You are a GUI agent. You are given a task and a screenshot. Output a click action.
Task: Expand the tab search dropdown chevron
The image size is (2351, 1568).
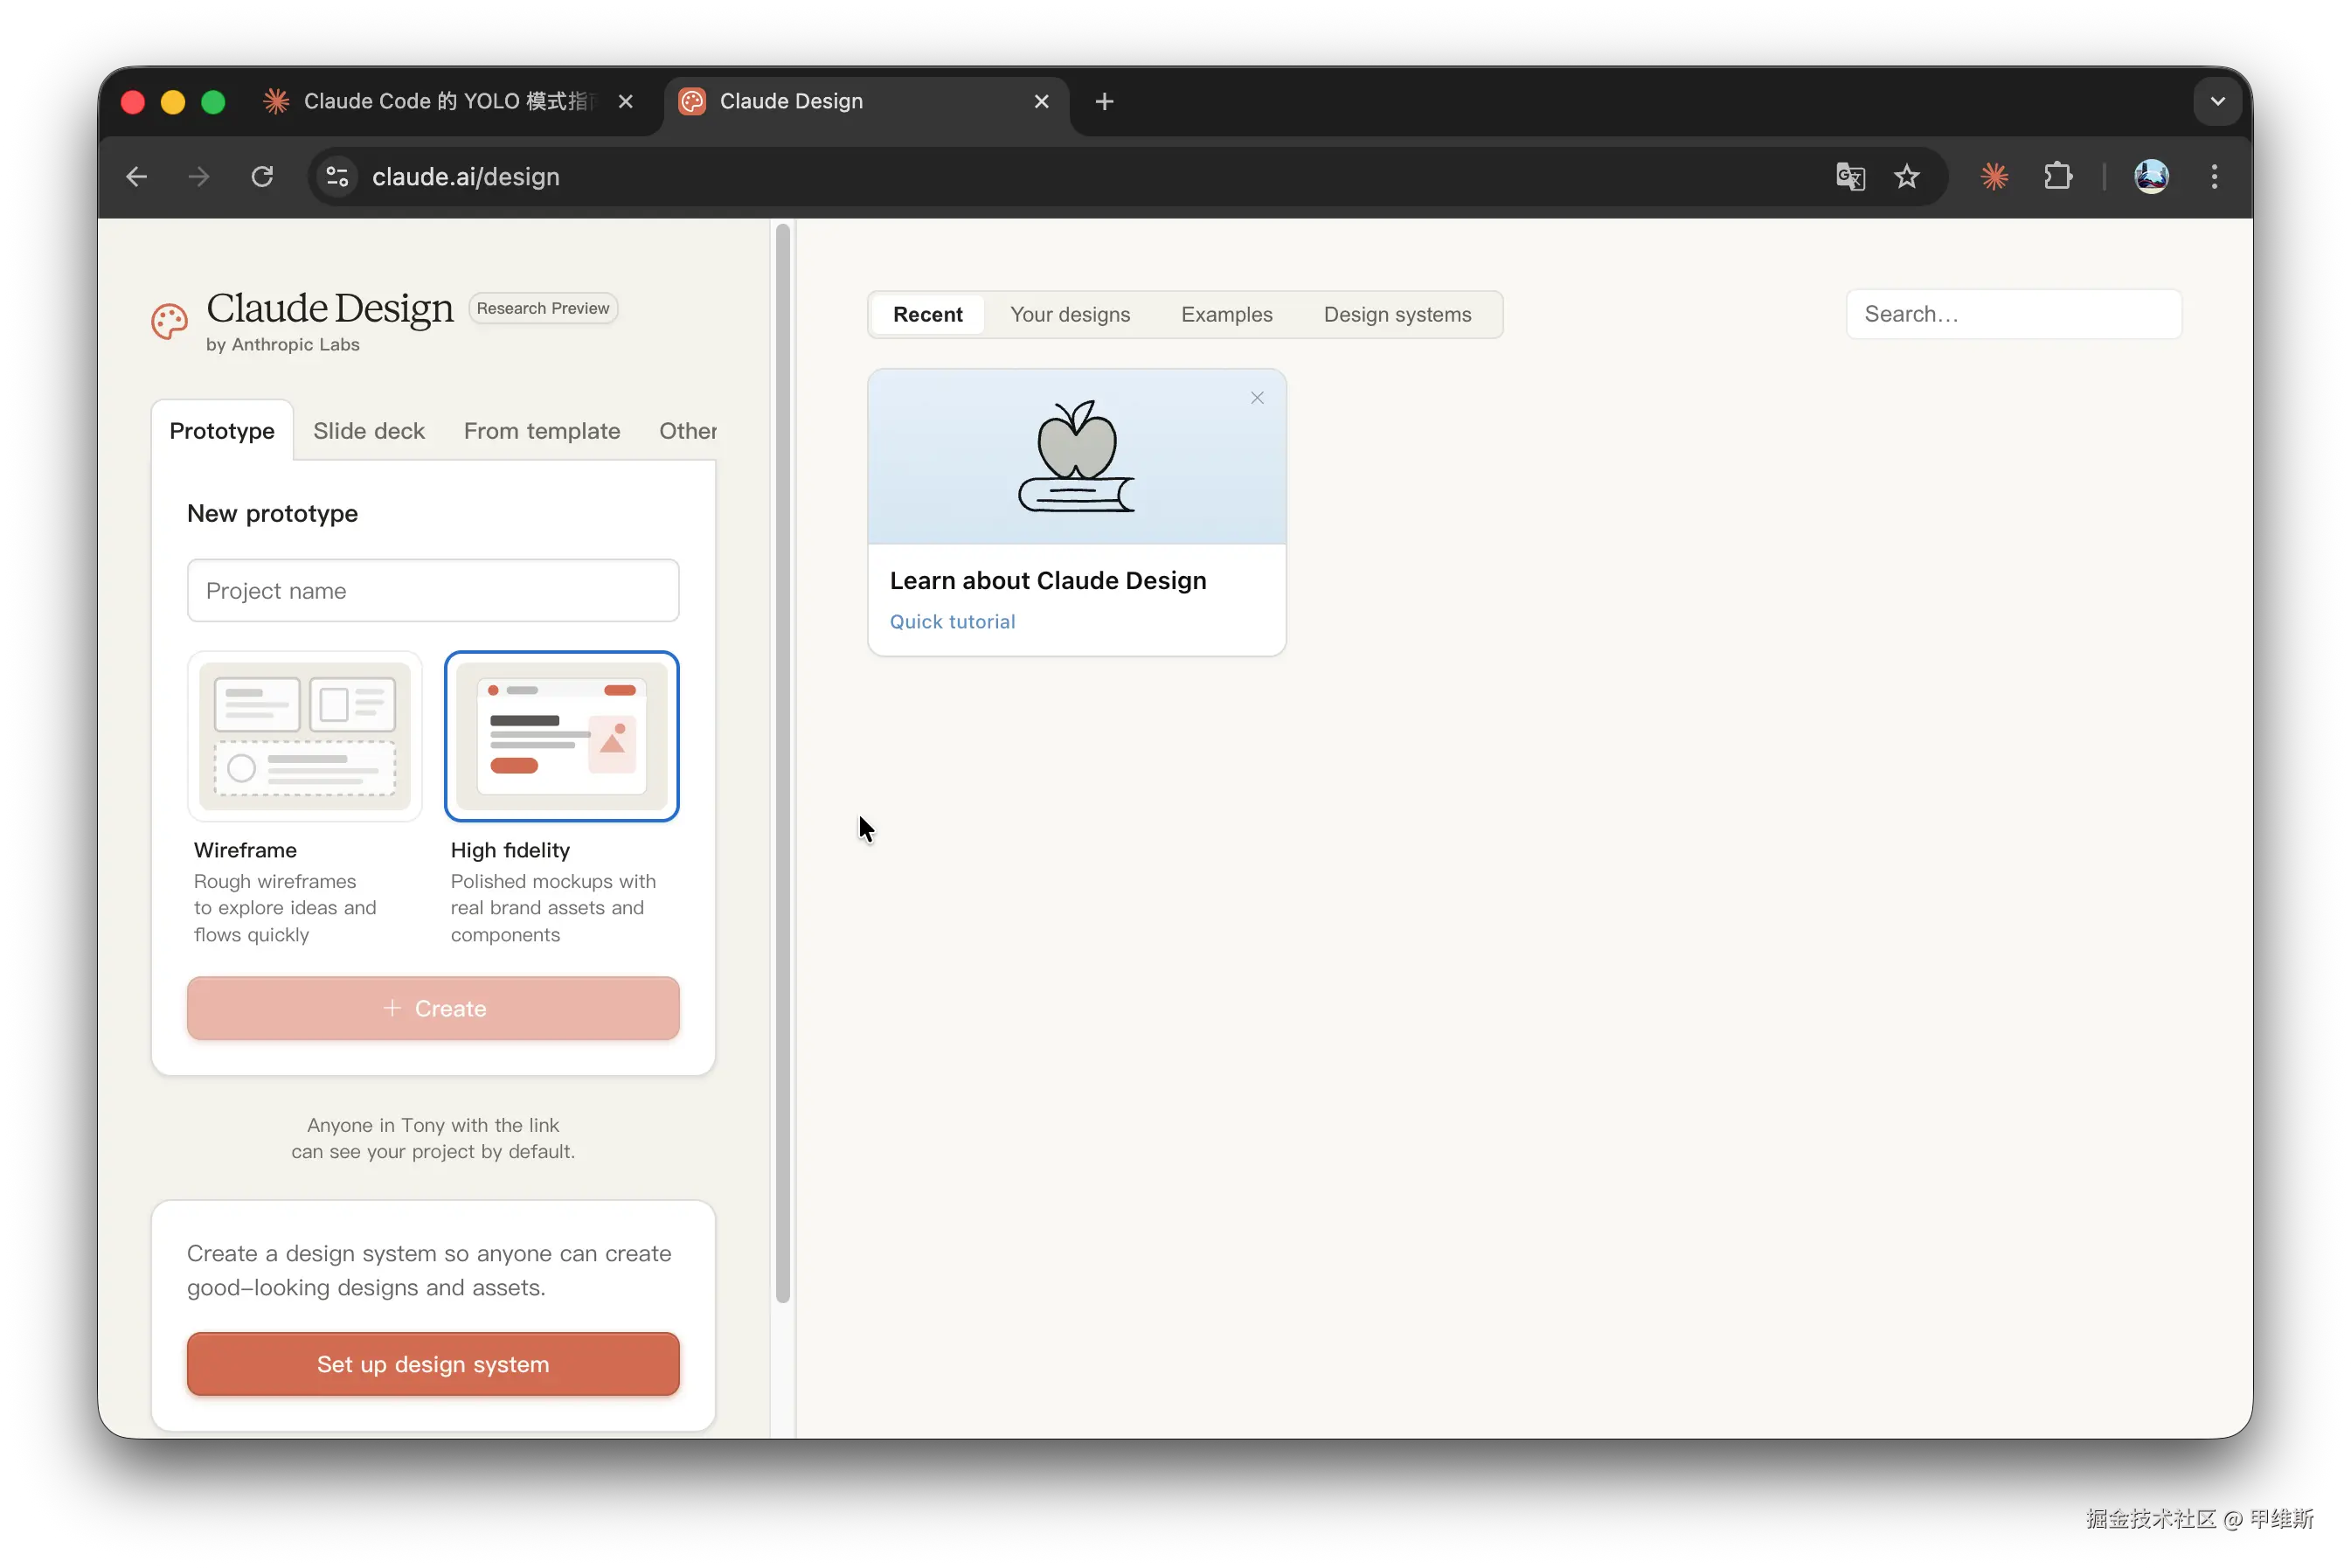[x=2217, y=101]
